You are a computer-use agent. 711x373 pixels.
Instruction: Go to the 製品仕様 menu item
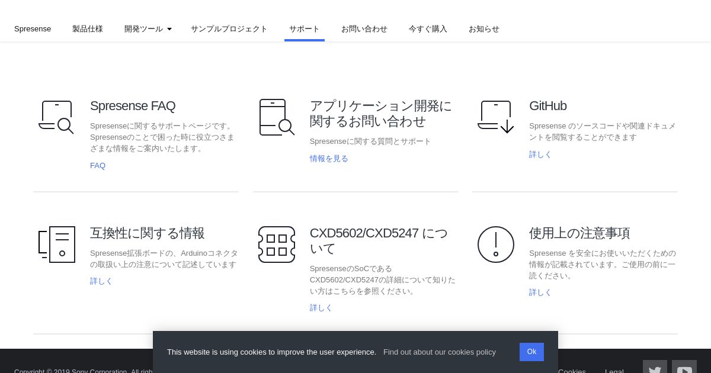point(88,28)
